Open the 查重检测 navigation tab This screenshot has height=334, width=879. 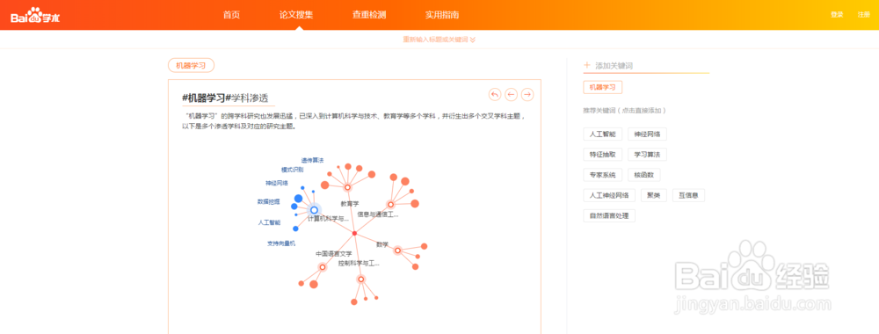click(369, 15)
